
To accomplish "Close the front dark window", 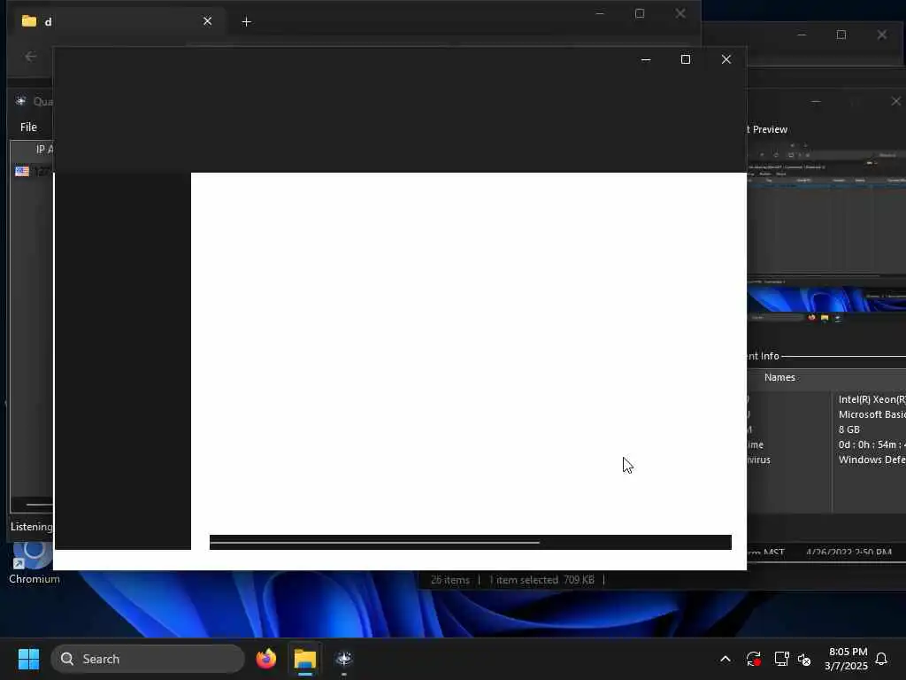I will [x=726, y=59].
